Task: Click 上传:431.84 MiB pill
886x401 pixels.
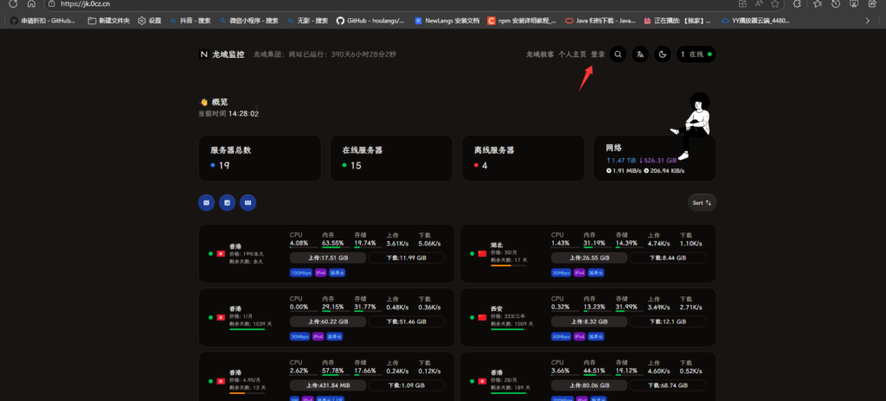Action: (328, 385)
